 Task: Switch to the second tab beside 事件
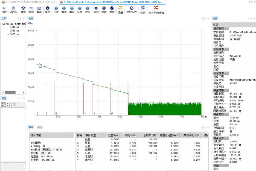[40, 127]
